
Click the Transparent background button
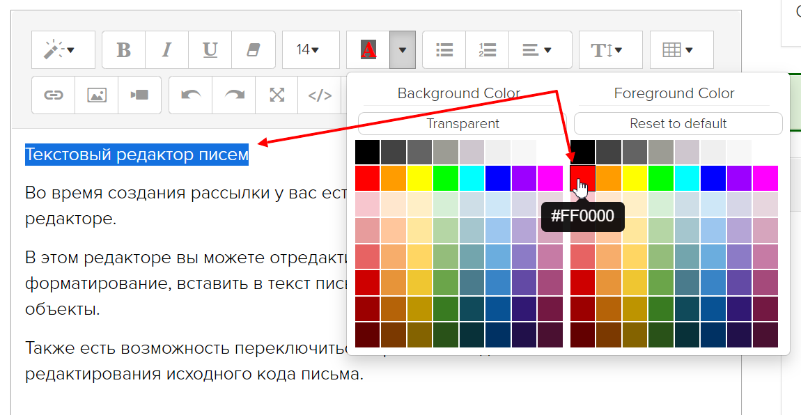[462, 124]
